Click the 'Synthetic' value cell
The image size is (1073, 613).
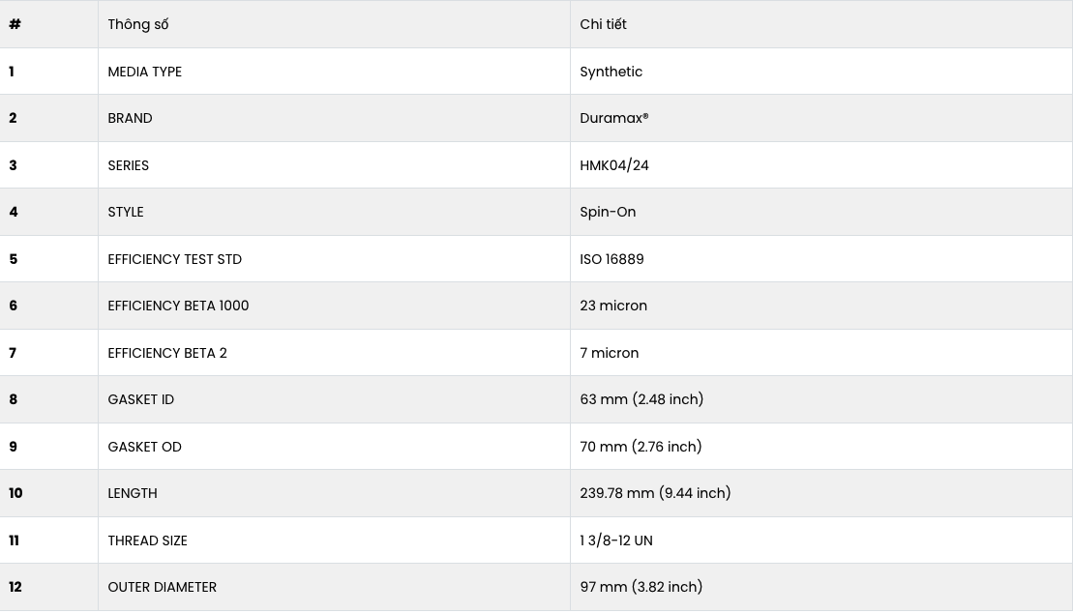click(x=611, y=72)
